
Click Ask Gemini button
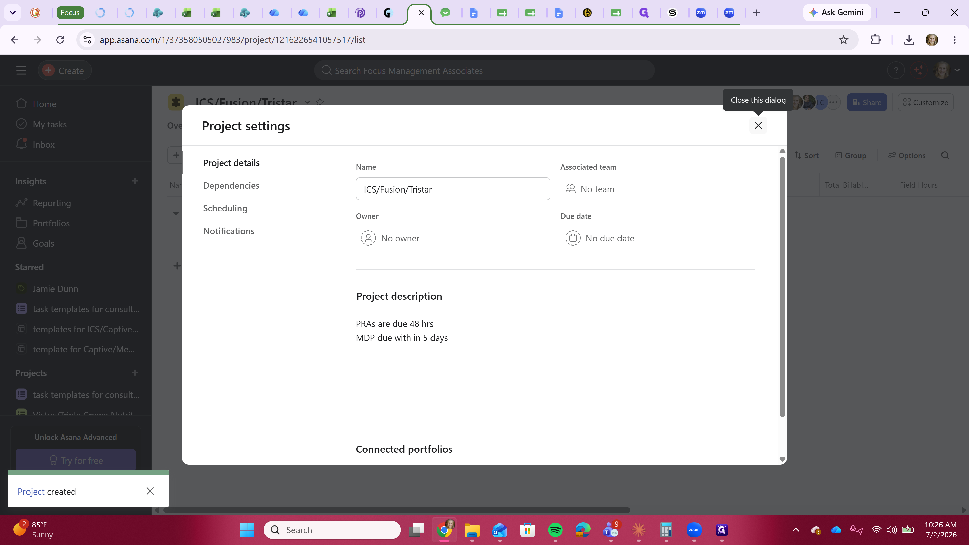pyautogui.click(x=837, y=12)
